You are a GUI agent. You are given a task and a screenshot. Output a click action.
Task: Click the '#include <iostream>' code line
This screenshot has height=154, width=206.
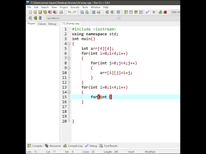tap(94, 29)
